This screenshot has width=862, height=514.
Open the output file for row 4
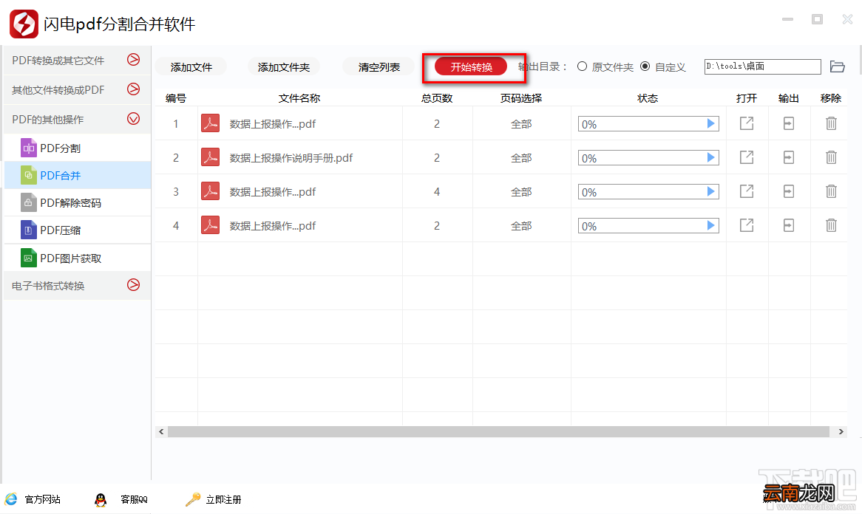(747, 226)
